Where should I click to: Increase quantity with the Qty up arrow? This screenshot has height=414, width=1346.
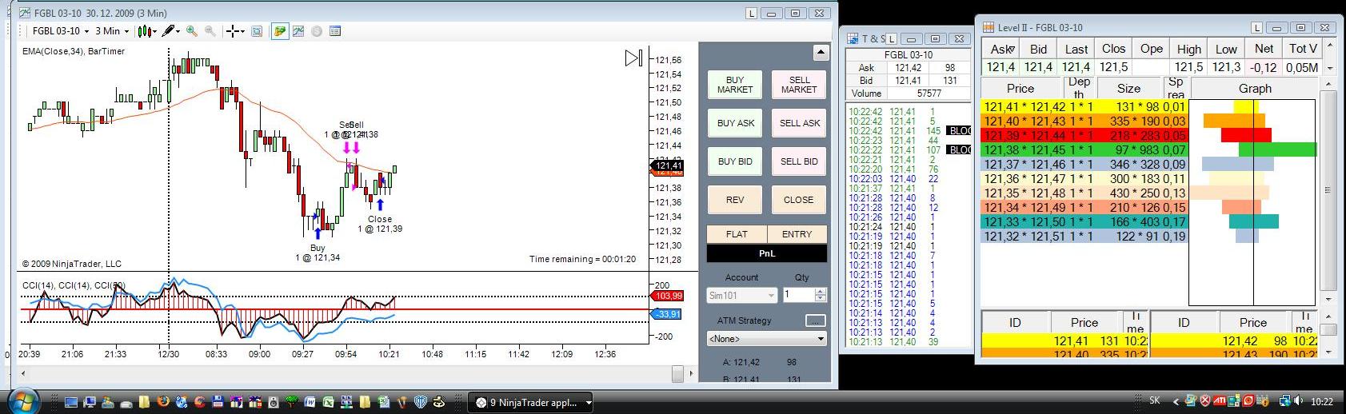821,291
